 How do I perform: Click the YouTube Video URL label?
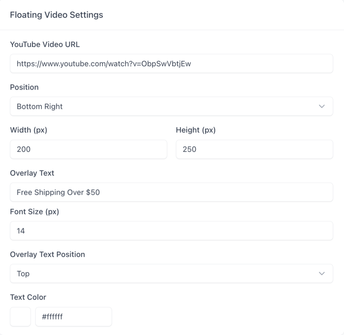coord(45,44)
